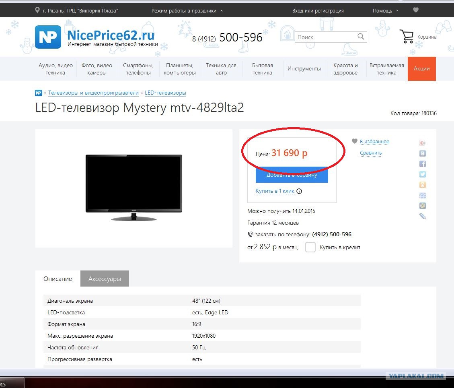Switch to the 'Аксессуары' tab
Viewport: 454px width, 388px height.
pyautogui.click(x=105, y=279)
